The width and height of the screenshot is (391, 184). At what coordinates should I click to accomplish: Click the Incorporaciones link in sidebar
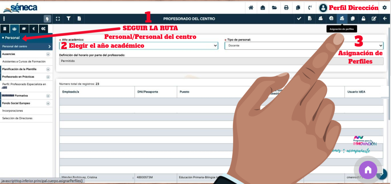[x=13, y=111]
